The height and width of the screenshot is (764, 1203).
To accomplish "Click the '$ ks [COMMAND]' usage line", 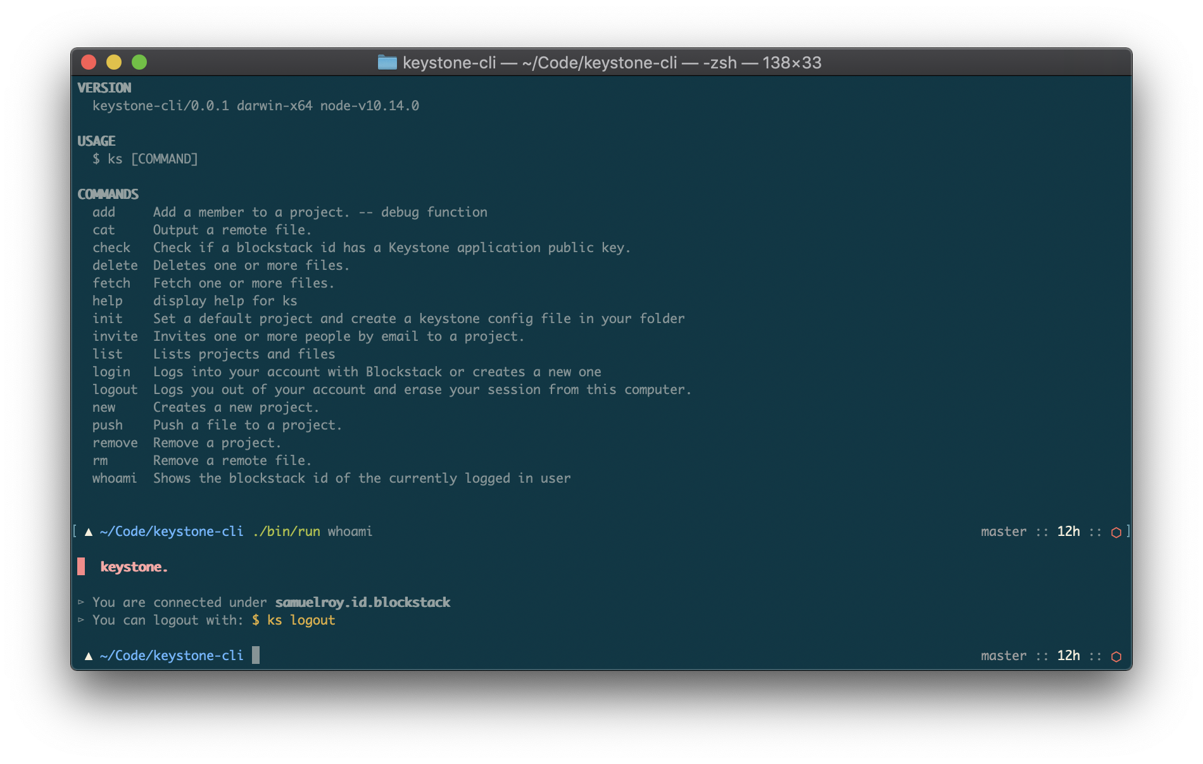I will pos(145,159).
